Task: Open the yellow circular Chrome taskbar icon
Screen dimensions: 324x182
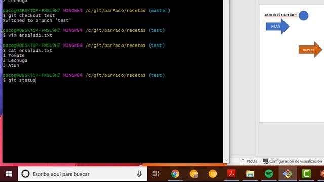Action: coord(213,174)
